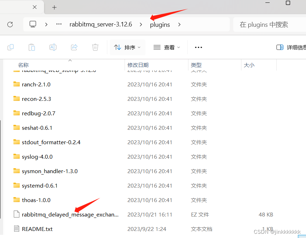Click the 2023/10/21 16:11 date cell
The width and height of the screenshot is (306, 238).
click(x=150, y=214)
